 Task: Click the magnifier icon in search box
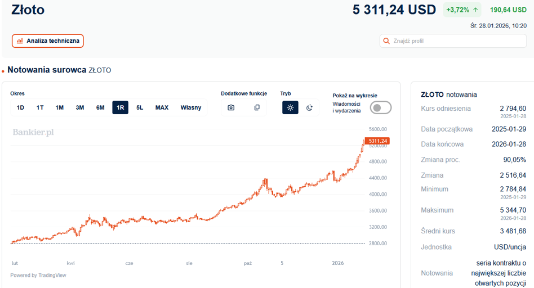click(386, 41)
